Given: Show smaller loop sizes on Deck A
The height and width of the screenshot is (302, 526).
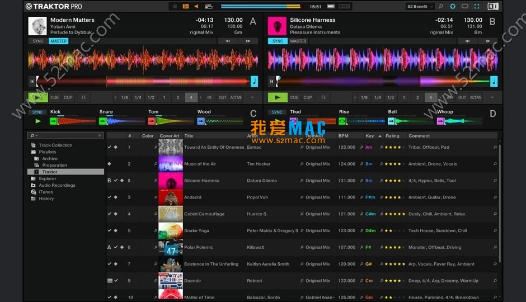Looking at the screenshot, I should [115, 97].
